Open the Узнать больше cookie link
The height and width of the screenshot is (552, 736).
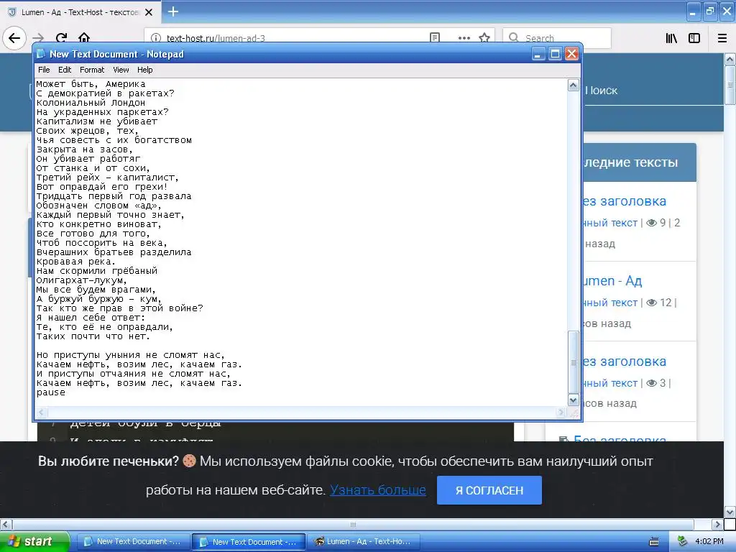tap(378, 490)
